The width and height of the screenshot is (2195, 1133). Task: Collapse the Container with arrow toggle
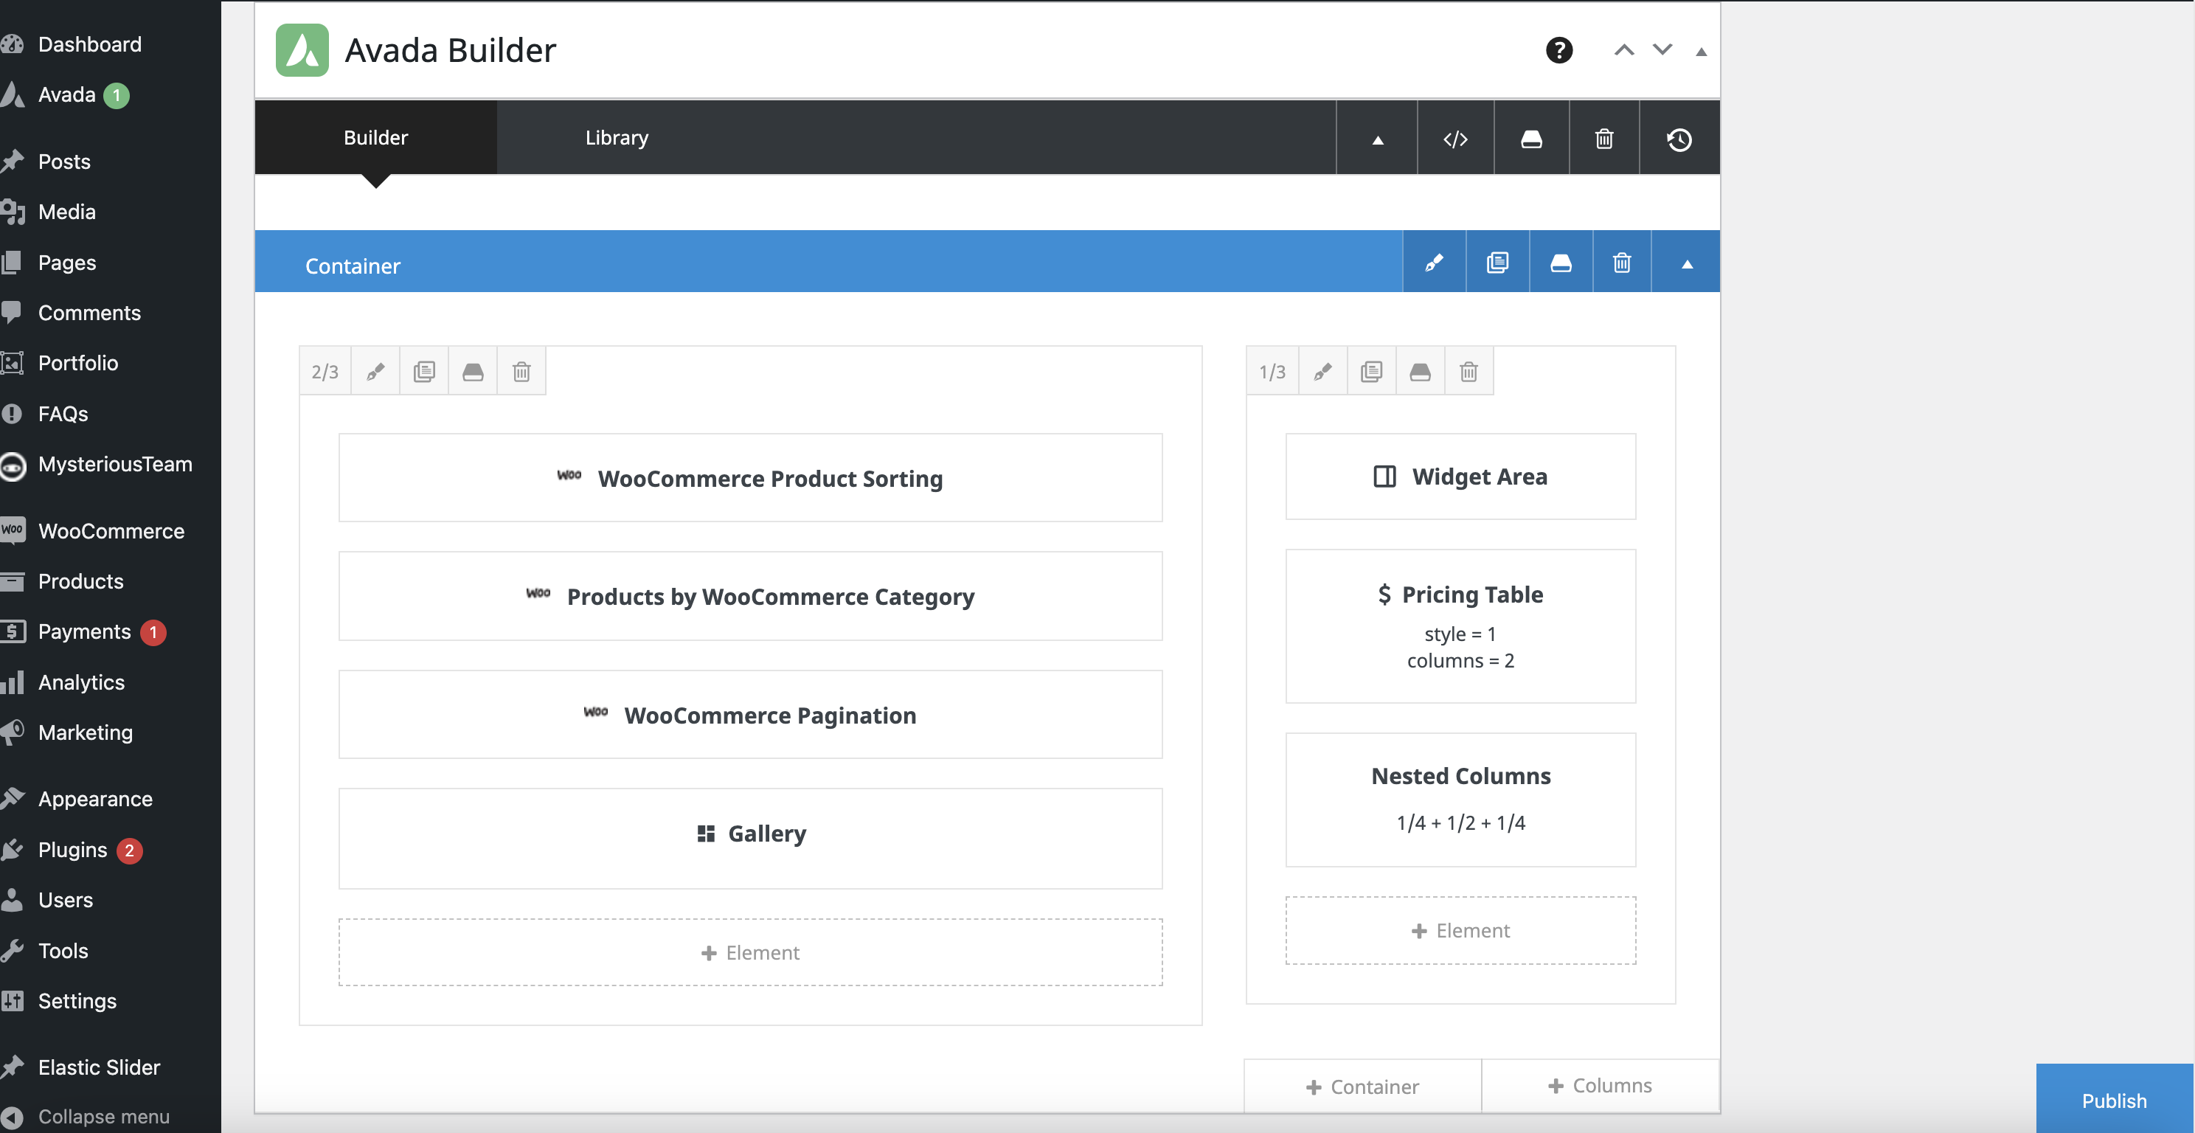1686,263
